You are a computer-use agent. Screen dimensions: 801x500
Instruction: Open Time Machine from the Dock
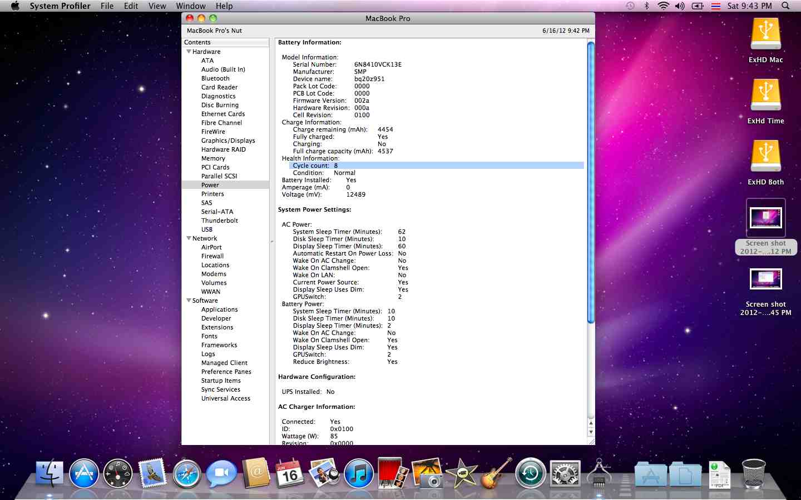coord(530,474)
